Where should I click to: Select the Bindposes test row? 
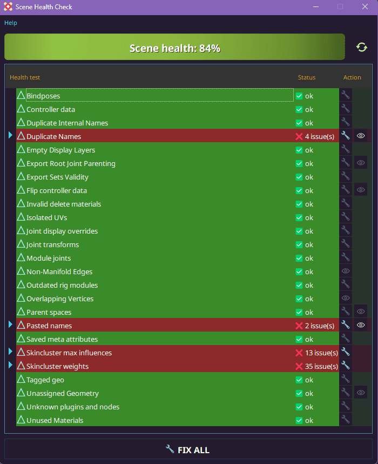tap(178, 95)
